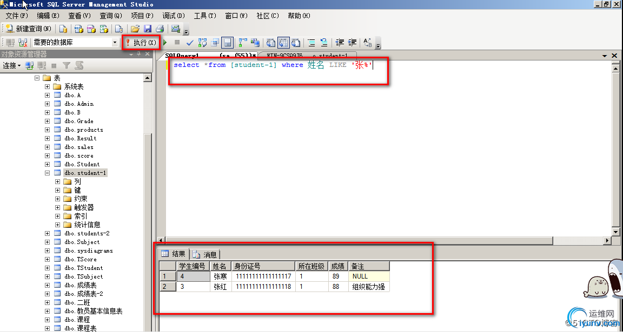
Task: Click the Open File folder icon
Action: click(135, 29)
